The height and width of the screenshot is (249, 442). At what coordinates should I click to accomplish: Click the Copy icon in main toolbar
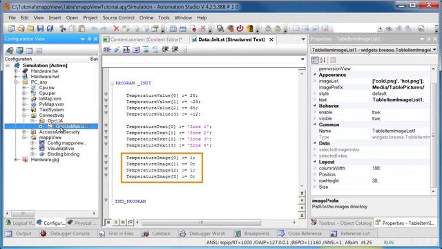[x=72, y=28]
